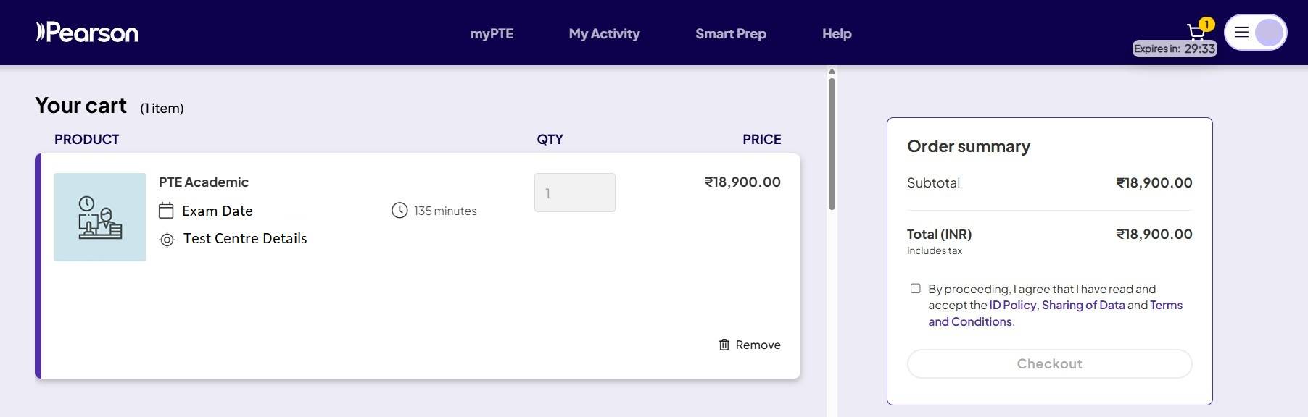Screen dimensions: 1308x417
Task: Open the Sharing of Data link
Action: pos(1083,305)
